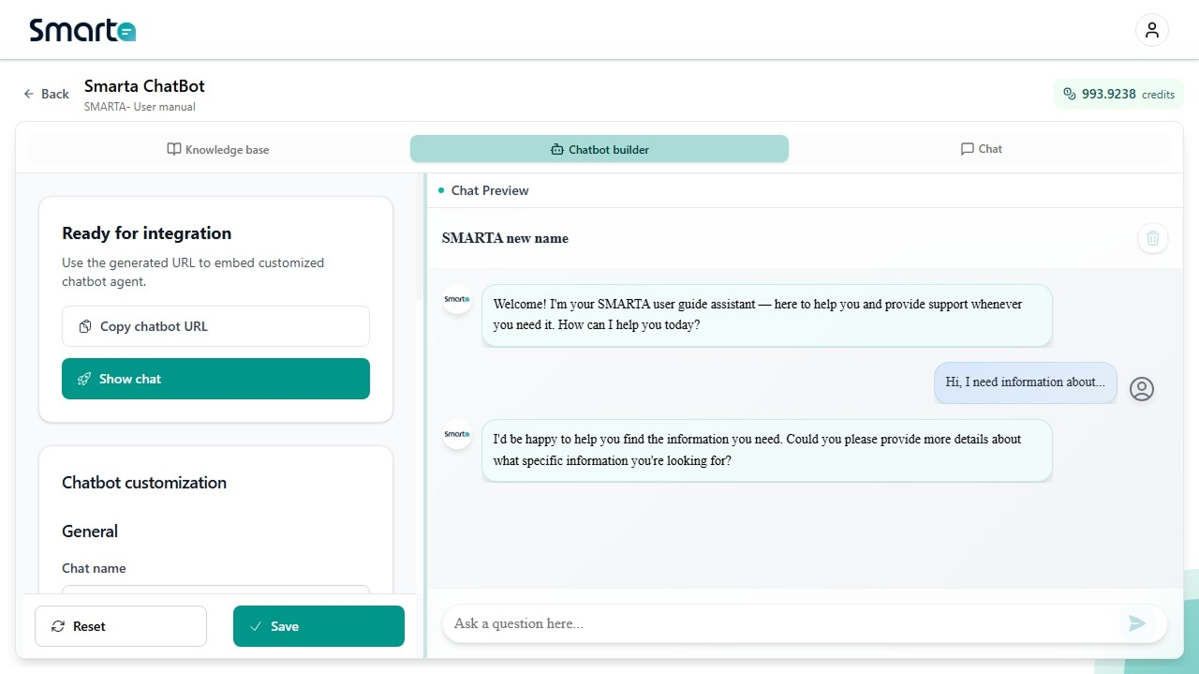Click the Reset button

pyautogui.click(x=121, y=626)
